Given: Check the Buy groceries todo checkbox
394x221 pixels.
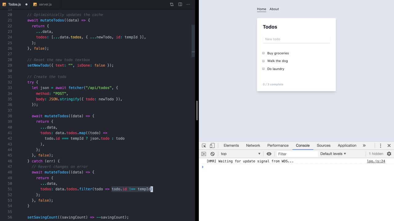Looking at the screenshot, I should (x=263, y=53).
